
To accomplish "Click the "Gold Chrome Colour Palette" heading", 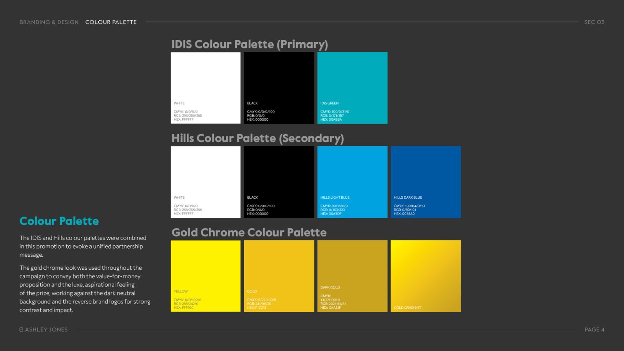I will coord(249,232).
